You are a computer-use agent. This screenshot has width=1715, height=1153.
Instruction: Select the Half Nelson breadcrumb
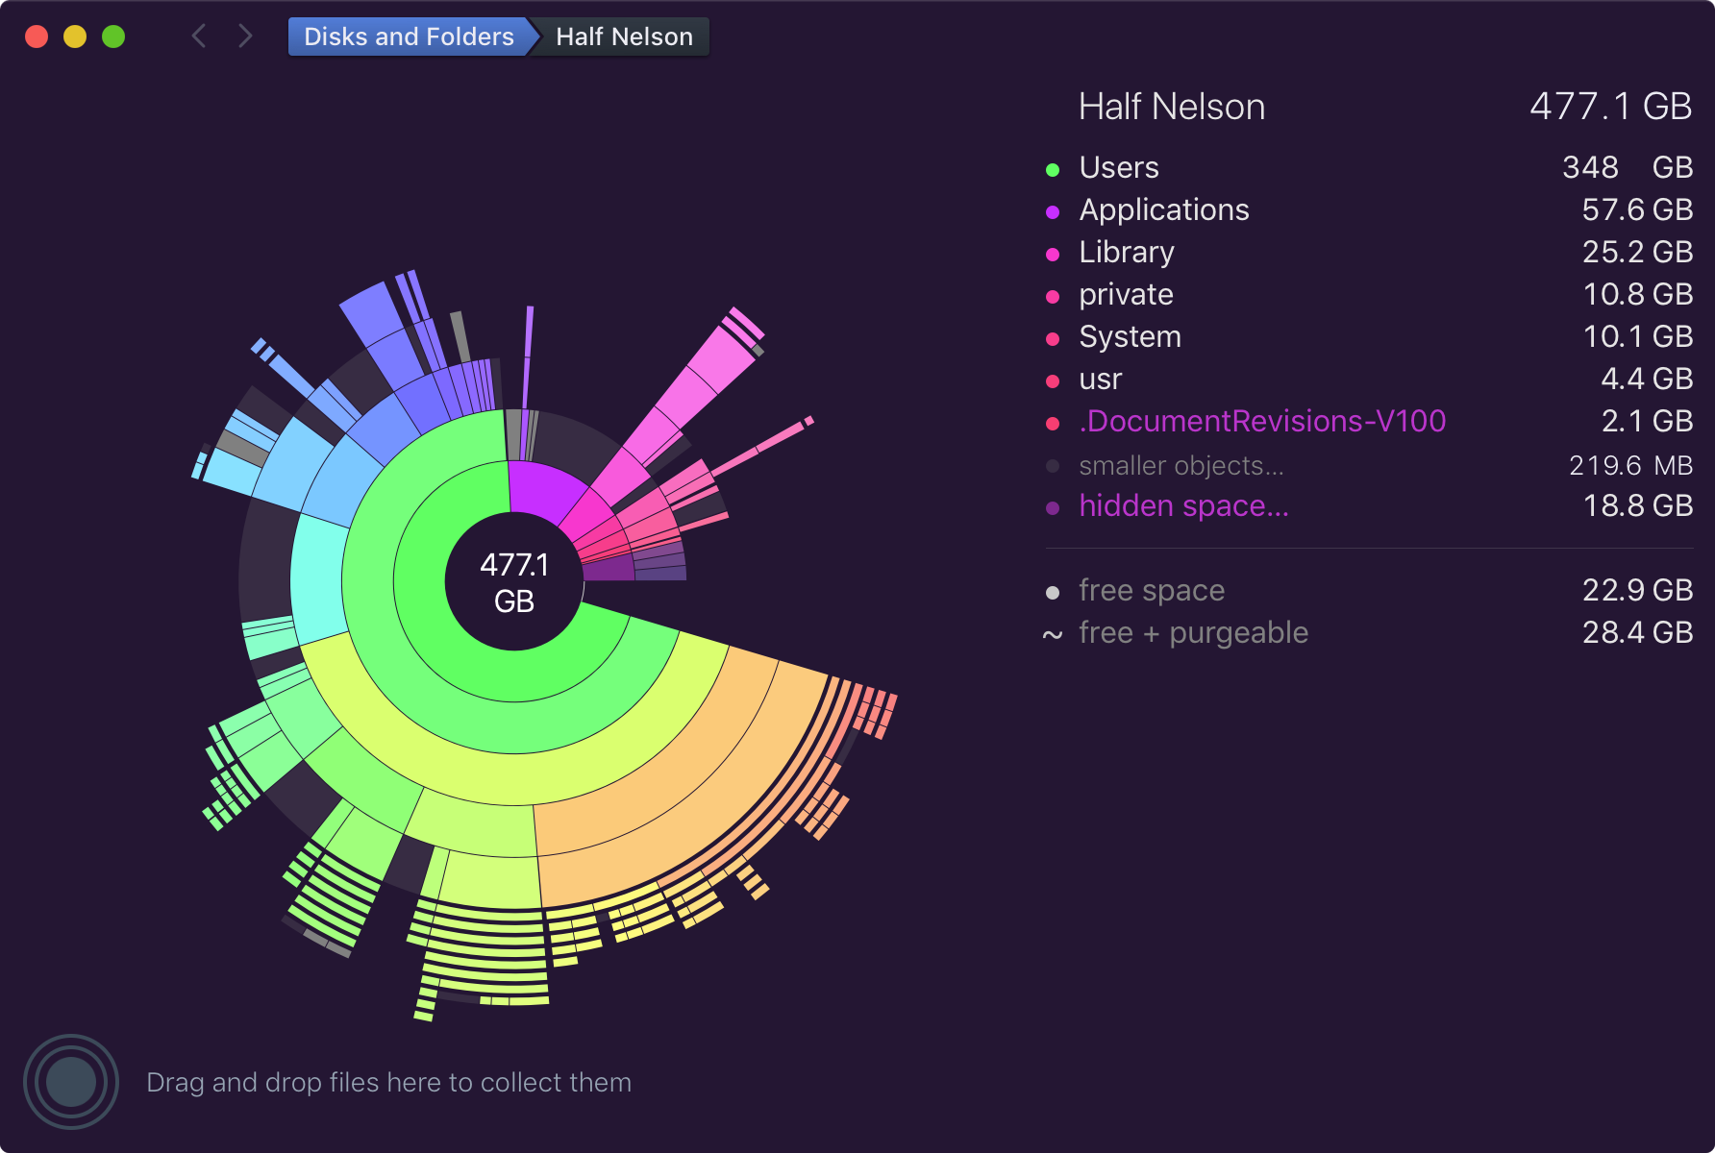coord(624,37)
